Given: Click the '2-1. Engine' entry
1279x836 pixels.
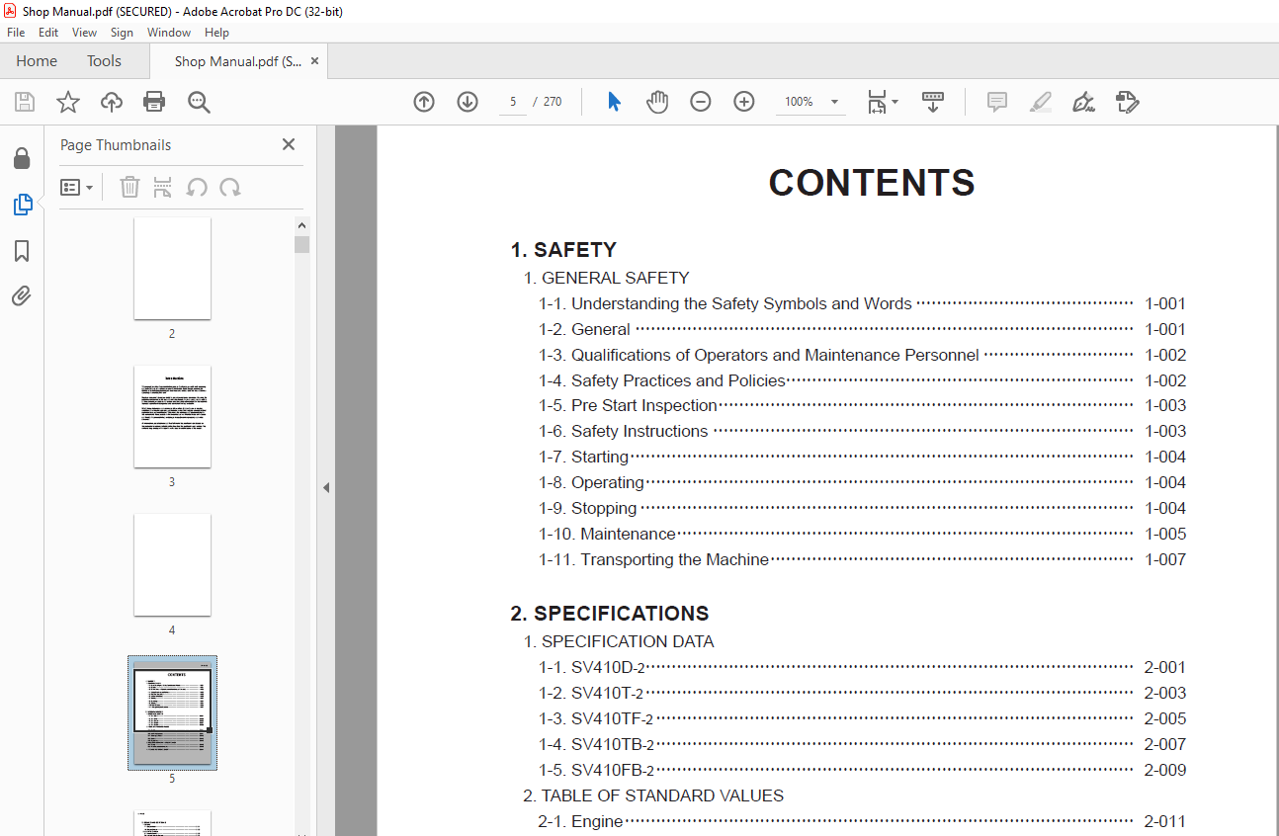Looking at the screenshot, I should click(580, 821).
